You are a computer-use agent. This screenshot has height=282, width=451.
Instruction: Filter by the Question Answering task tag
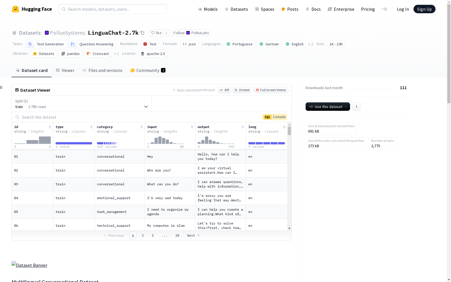92,44
